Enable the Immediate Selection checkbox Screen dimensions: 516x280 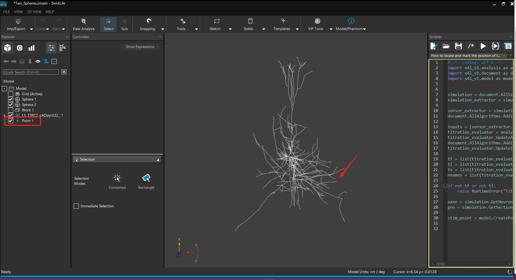[x=76, y=206]
